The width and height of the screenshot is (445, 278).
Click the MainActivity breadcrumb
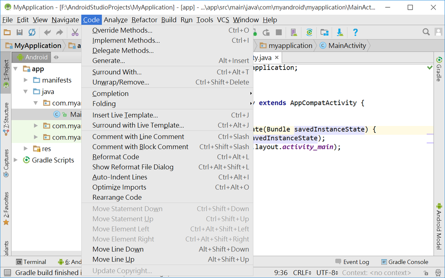pyautogui.click(x=343, y=46)
